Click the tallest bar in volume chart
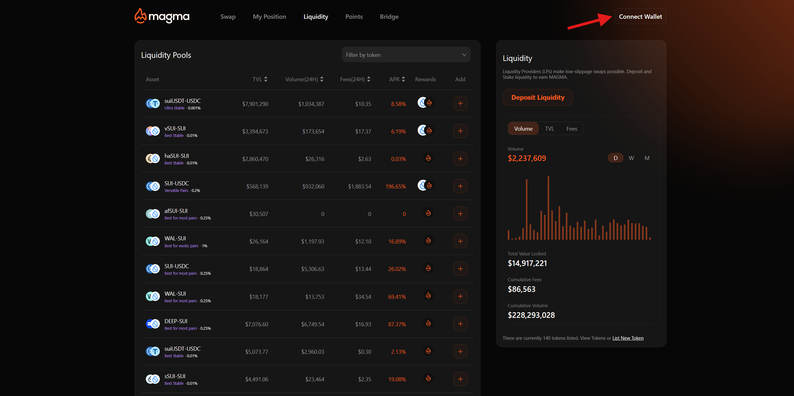Viewport: 794px width, 396px height. (548, 208)
